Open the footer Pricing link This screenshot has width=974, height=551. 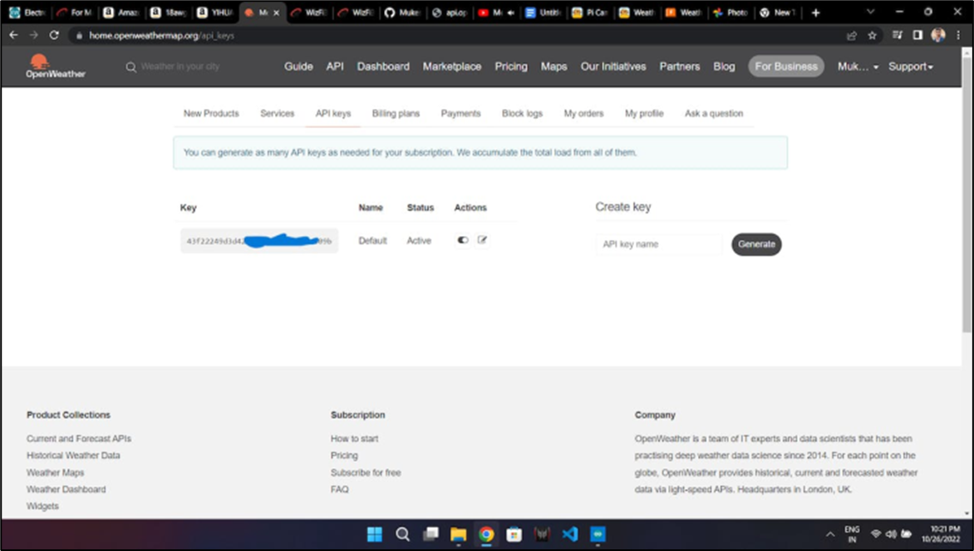tap(344, 455)
